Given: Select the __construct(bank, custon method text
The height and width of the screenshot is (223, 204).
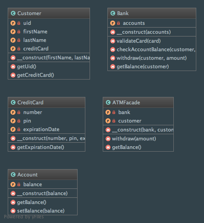Looking at the screenshot, I should 143,130.
